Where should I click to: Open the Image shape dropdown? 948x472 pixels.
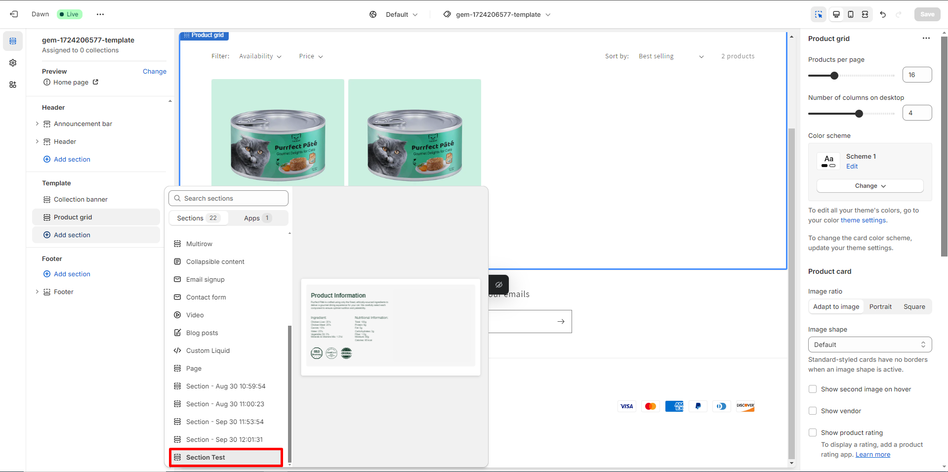[869, 344]
